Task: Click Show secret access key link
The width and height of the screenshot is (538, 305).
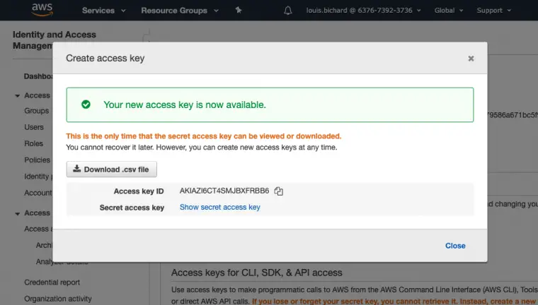Action: (219, 207)
